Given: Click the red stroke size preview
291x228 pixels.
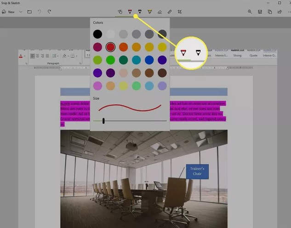Looking at the screenshot, I should [130, 108].
